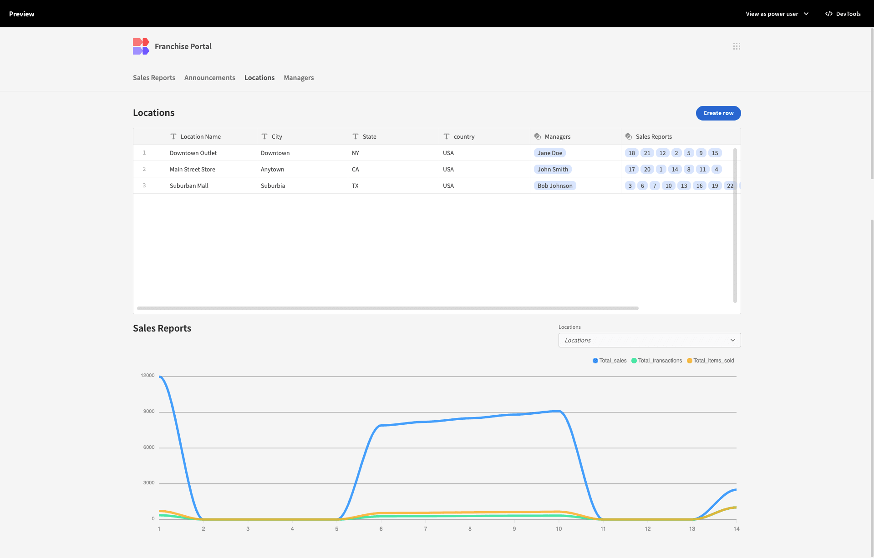
Task: Open sales report tag 17 in Main Street Store row
Action: [x=632, y=169]
